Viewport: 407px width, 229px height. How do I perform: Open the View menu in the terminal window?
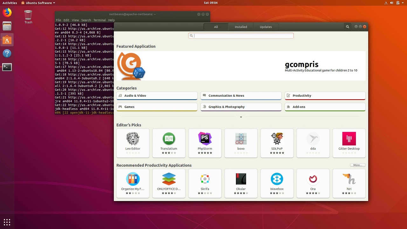click(x=75, y=20)
